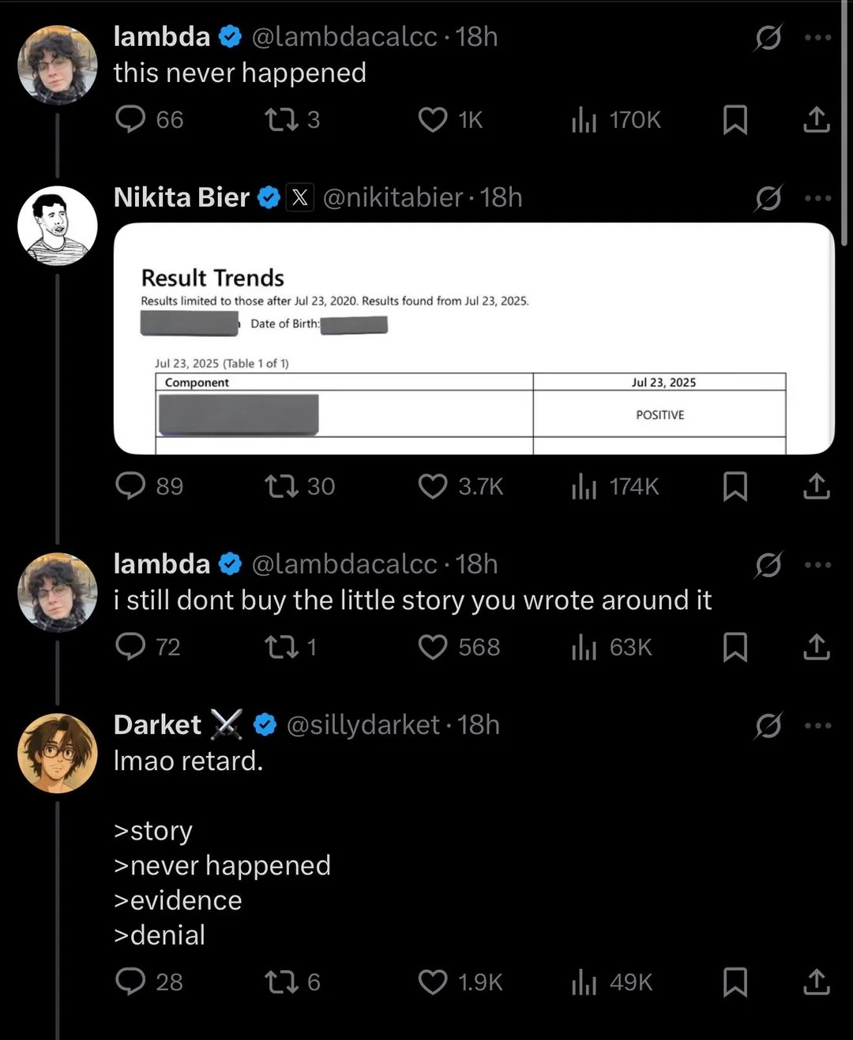
Task: Open three-dot menu on Darket's post
Action: coord(817,725)
